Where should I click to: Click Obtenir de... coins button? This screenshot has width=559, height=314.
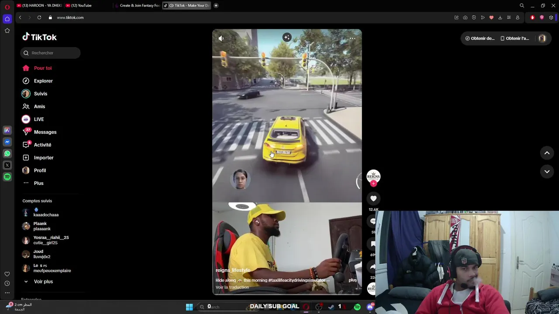point(480,38)
